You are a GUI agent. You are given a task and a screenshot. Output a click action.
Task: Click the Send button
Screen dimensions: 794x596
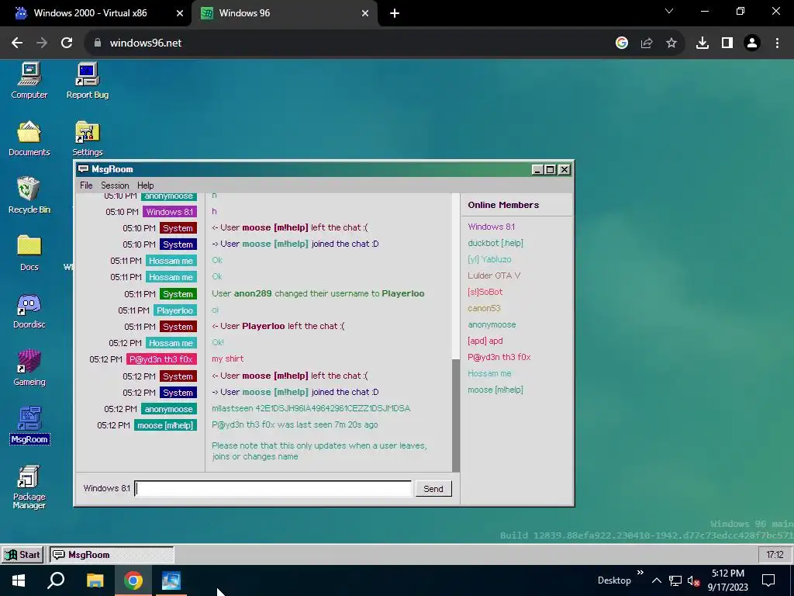[433, 489]
